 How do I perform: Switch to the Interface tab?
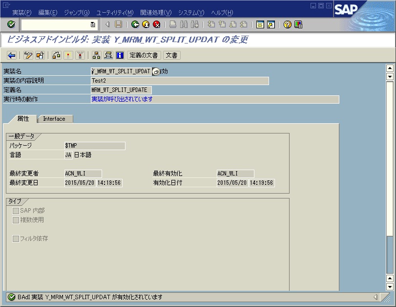pos(54,118)
